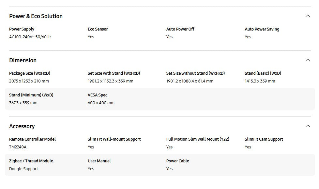Click the Remote Controller Model TM2240A value
Viewport: 319px width, 189px height.
click(18, 147)
